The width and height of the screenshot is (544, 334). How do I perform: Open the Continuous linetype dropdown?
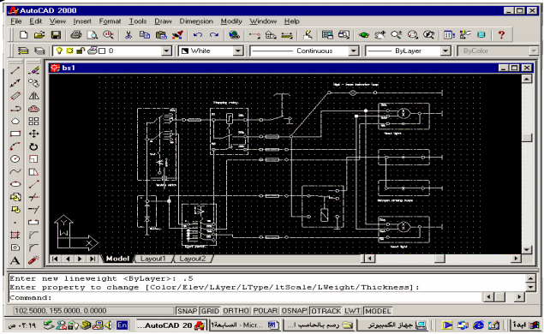[x=353, y=51]
